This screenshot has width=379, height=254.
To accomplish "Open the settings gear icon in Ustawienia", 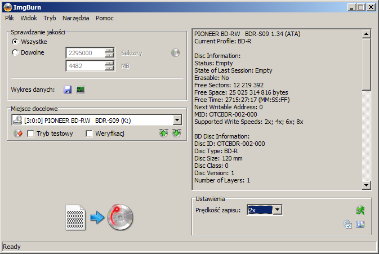I will (347, 224).
